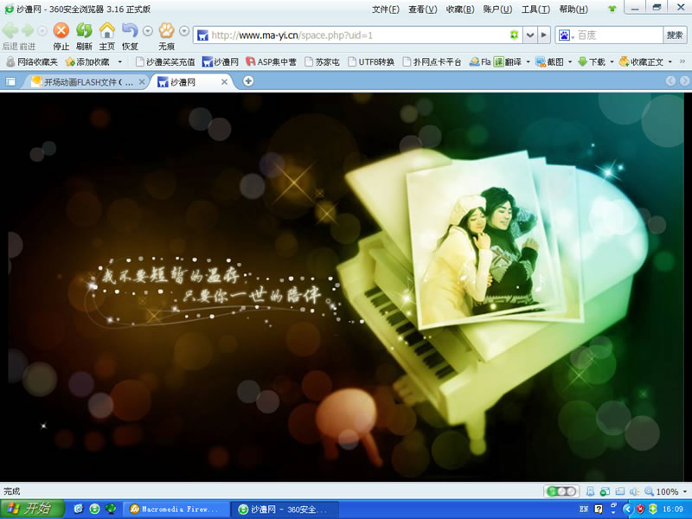
Task: Open a new tab with plus button
Action: (x=248, y=81)
